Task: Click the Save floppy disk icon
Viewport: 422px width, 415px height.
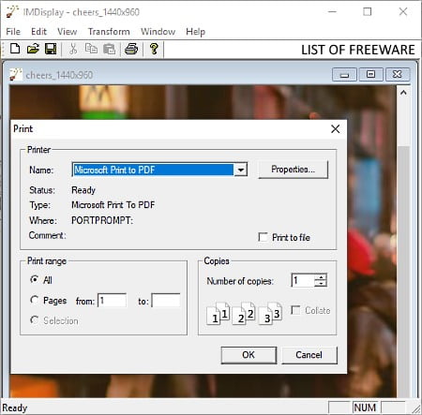Action: coord(51,49)
